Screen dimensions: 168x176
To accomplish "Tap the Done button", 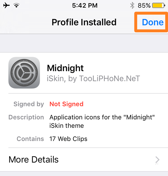I will click(x=153, y=22).
